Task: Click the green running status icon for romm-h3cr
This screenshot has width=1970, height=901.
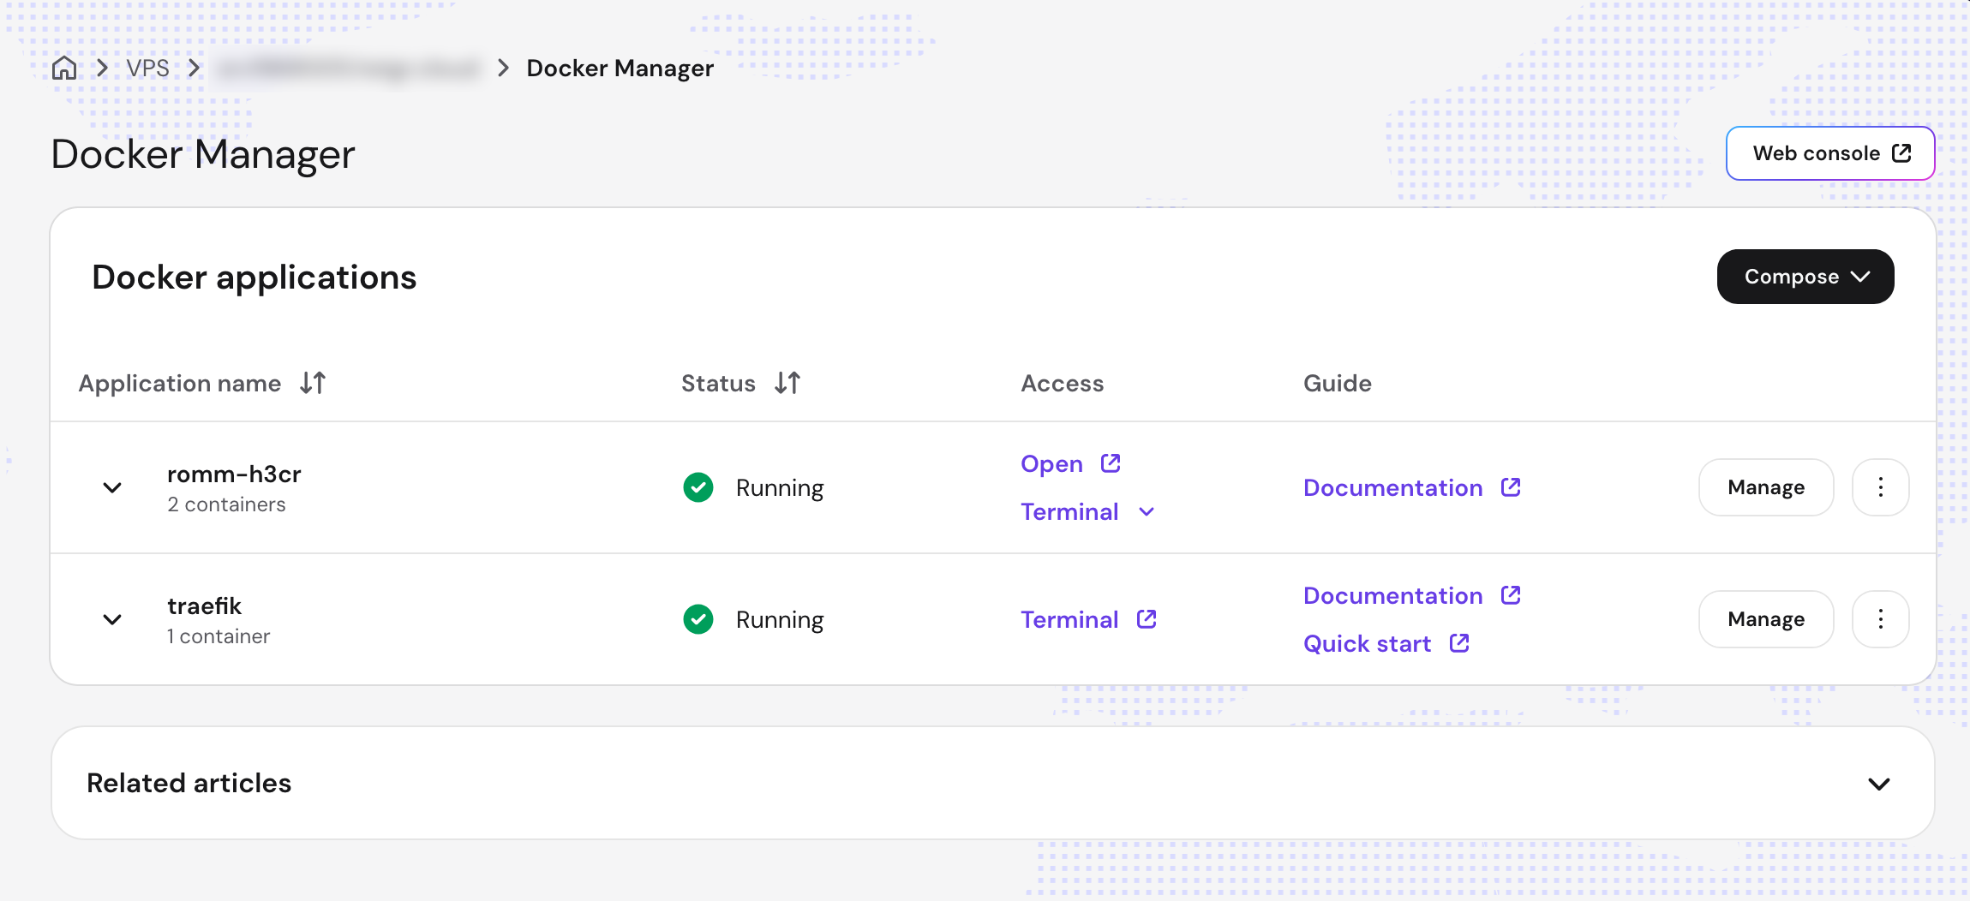Action: pos(698,487)
